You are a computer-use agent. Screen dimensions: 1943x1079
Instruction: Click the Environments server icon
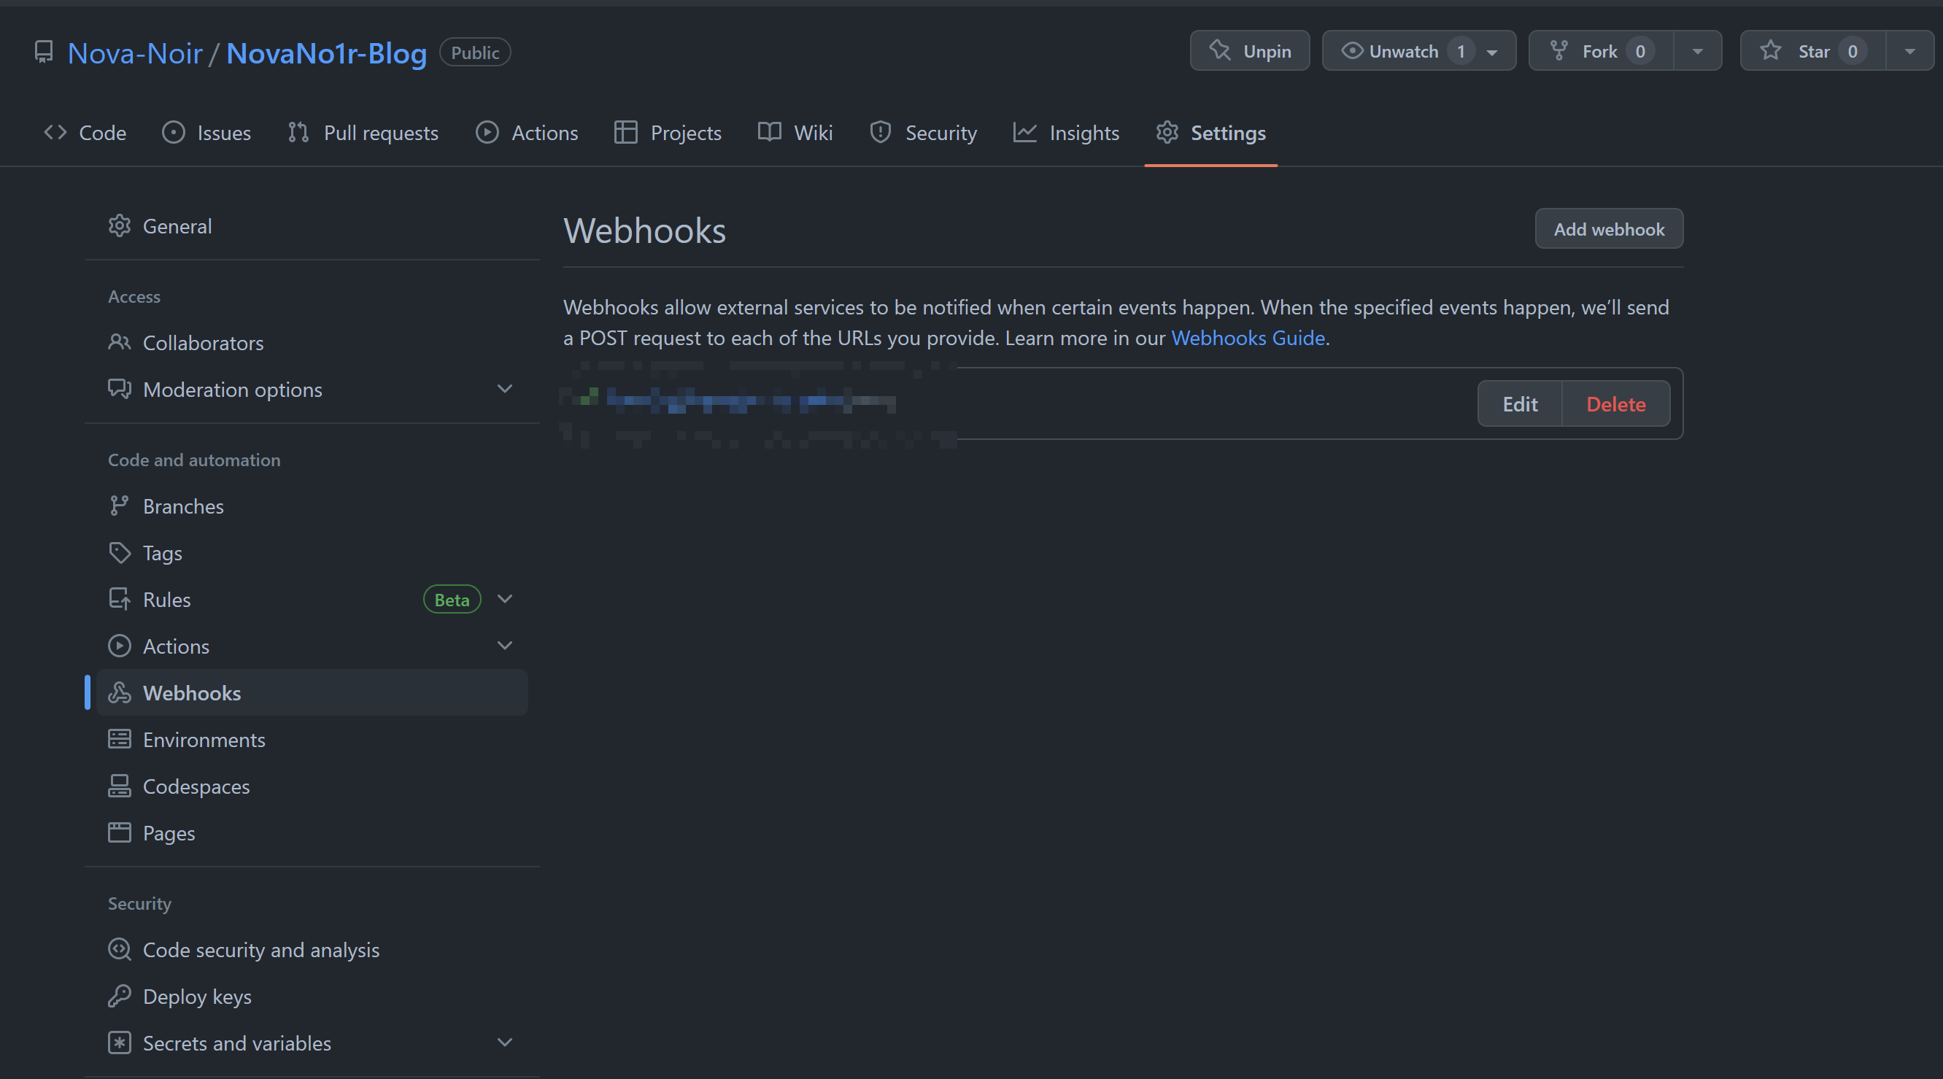point(119,739)
